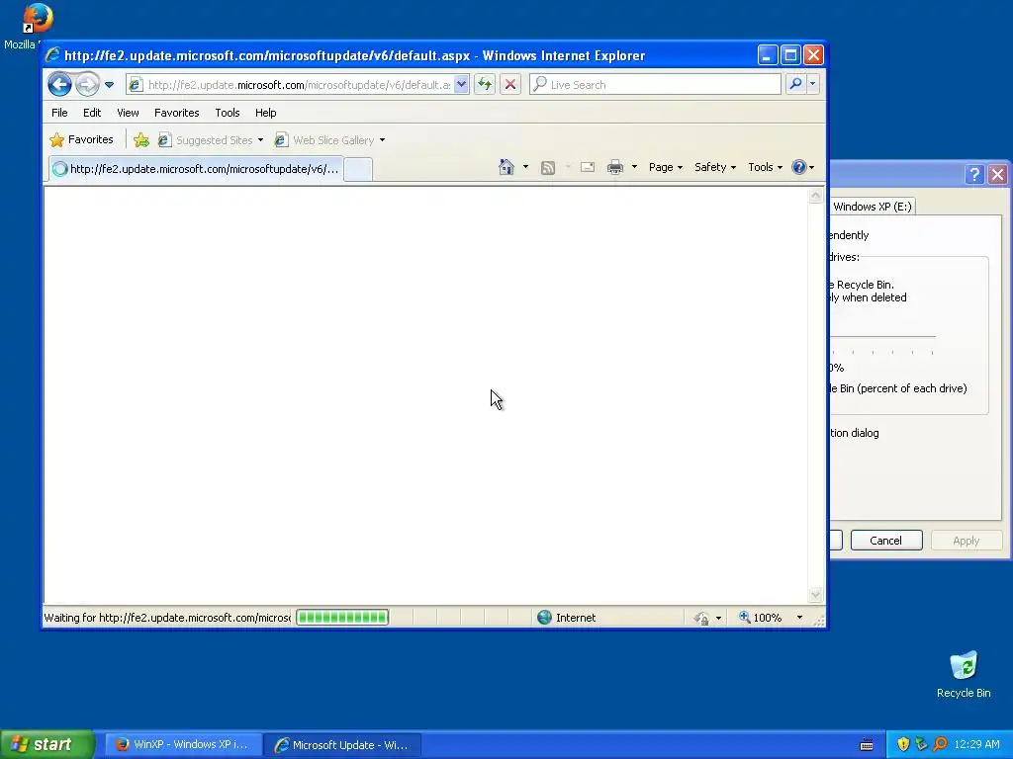Open the Favorites center star button
1013x759 pixels.
pos(82,139)
